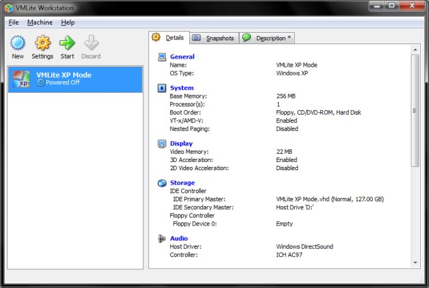Click the New virtual machine icon

coord(18,43)
